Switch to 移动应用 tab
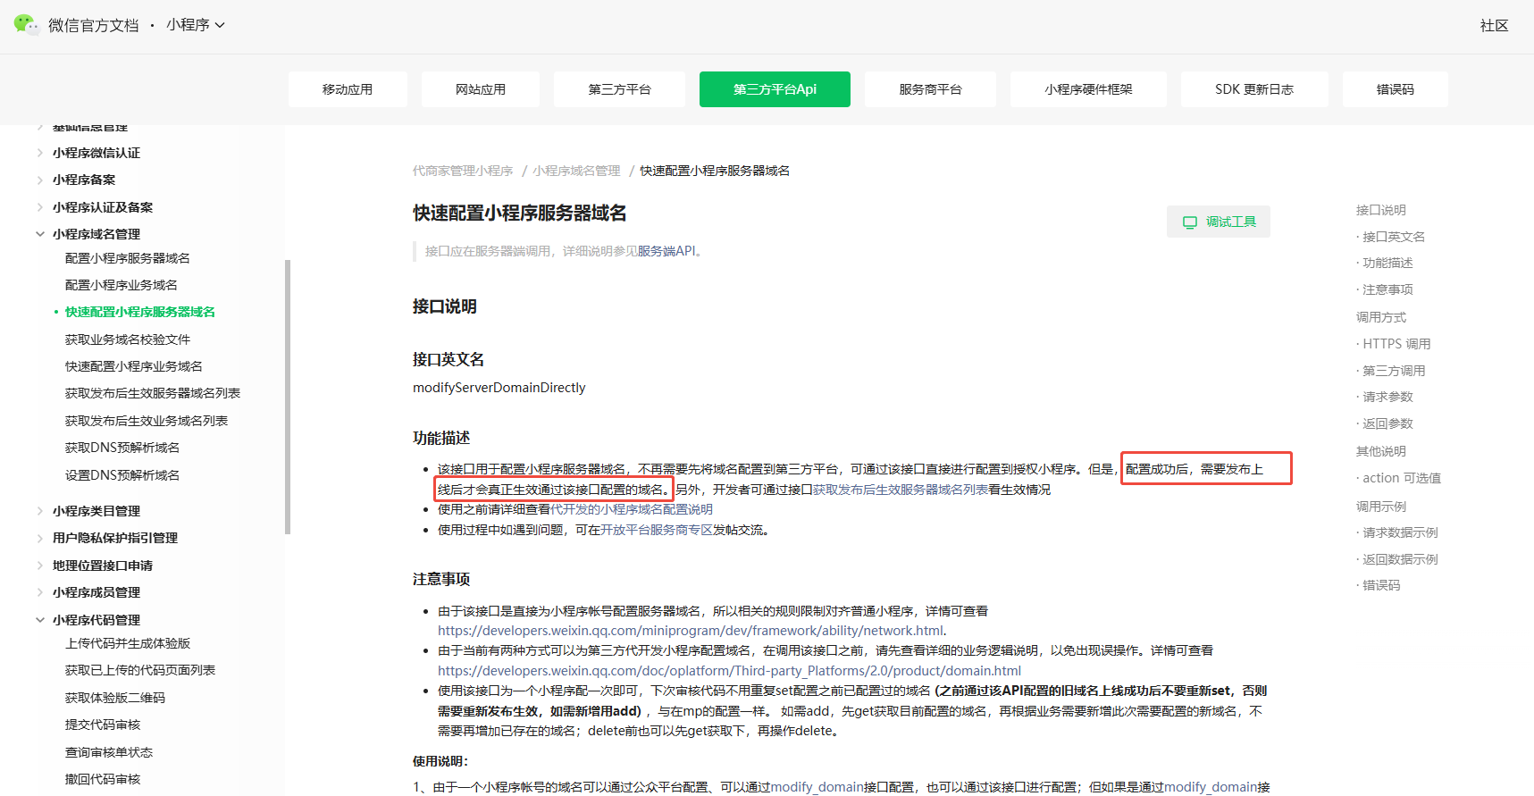The image size is (1534, 796). pos(348,89)
